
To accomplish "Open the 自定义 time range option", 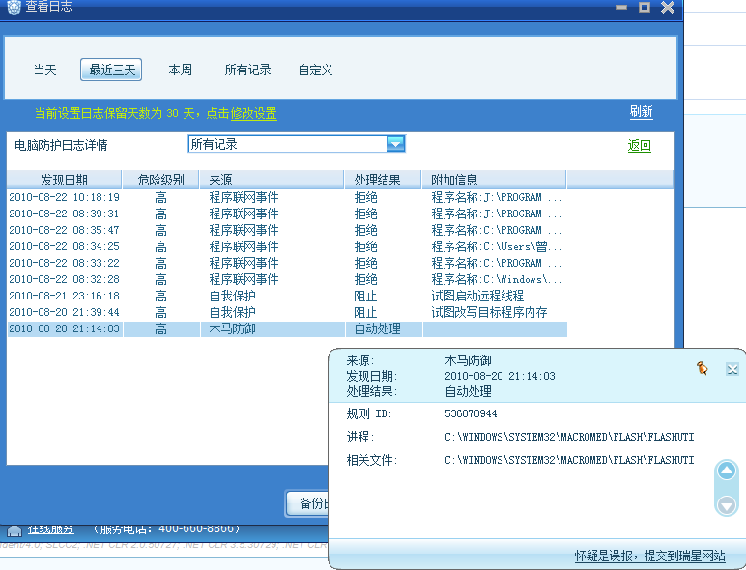I will coord(315,70).
